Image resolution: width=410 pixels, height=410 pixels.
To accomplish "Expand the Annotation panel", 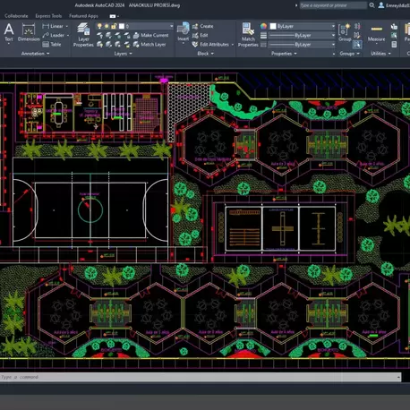I will pyautogui.click(x=35, y=54).
